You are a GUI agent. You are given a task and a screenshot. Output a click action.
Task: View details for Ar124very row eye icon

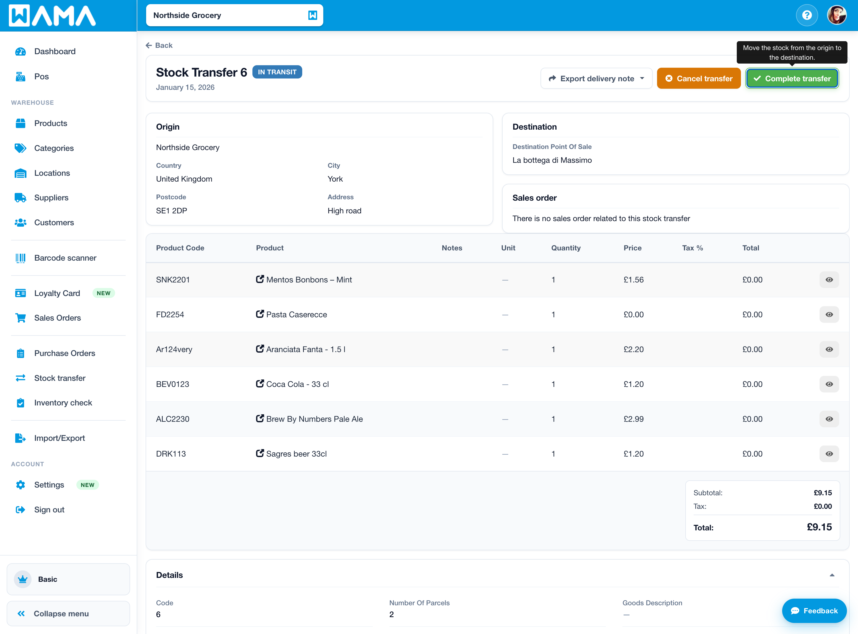[829, 349]
